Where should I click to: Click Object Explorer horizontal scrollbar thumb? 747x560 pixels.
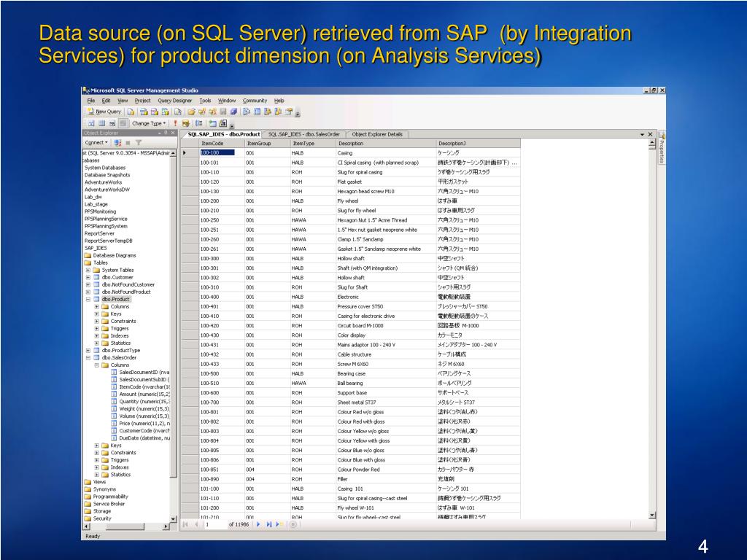(x=125, y=526)
